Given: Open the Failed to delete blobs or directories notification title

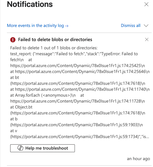Looking at the screenshot, I should tap(55, 39).
